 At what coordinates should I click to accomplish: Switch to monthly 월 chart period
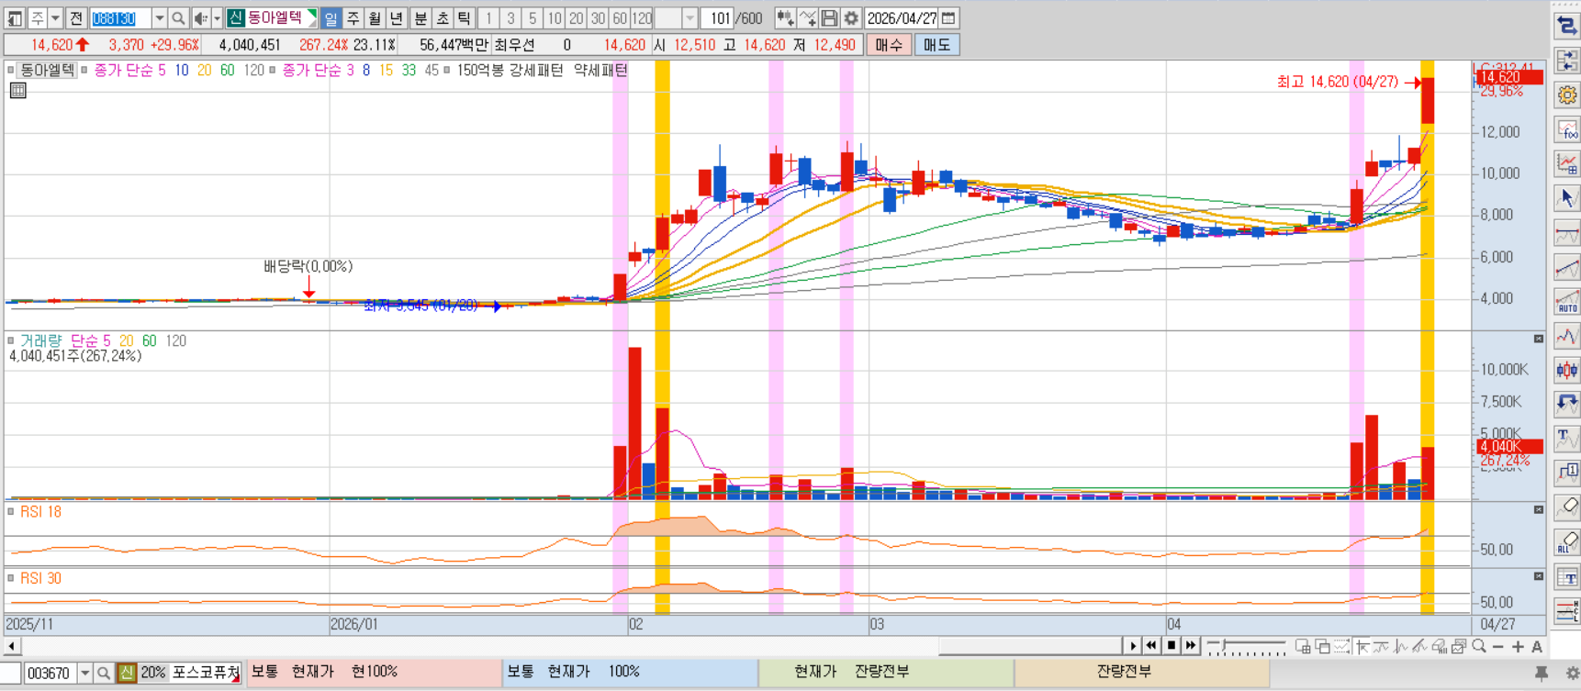pos(375,18)
